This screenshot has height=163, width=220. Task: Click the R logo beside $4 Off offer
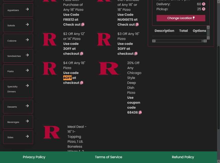pyautogui.click(x=49, y=69)
